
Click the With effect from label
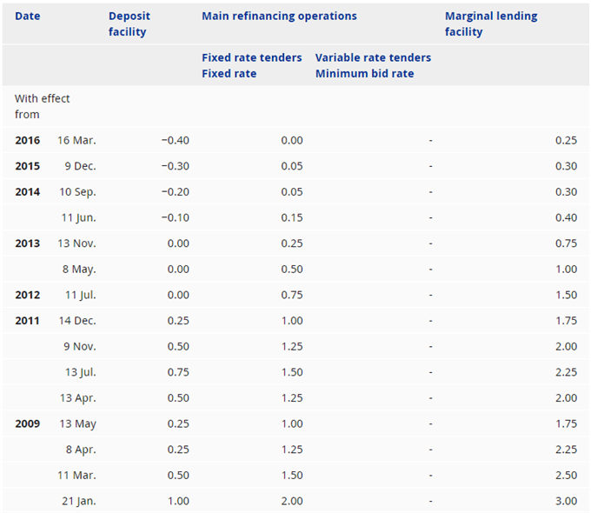point(43,106)
